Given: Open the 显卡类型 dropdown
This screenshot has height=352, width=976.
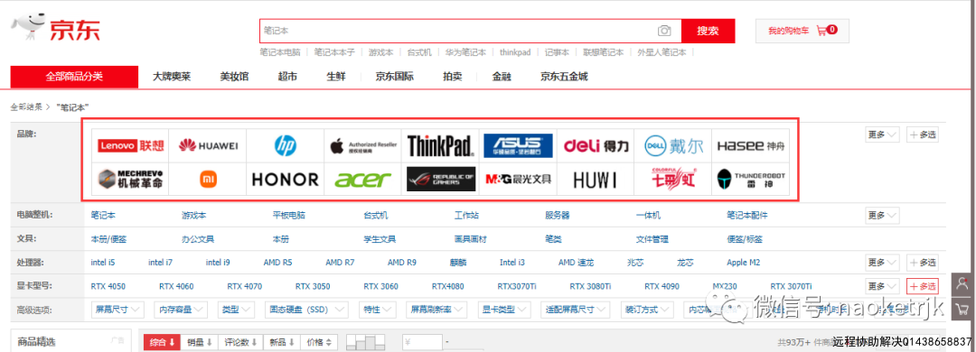Looking at the screenshot, I should pyautogui.click(x=503, y=309).
